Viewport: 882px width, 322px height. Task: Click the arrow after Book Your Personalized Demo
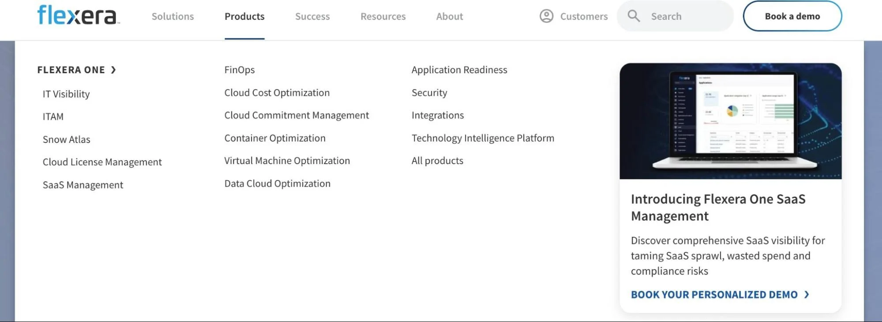click(807, 295)
